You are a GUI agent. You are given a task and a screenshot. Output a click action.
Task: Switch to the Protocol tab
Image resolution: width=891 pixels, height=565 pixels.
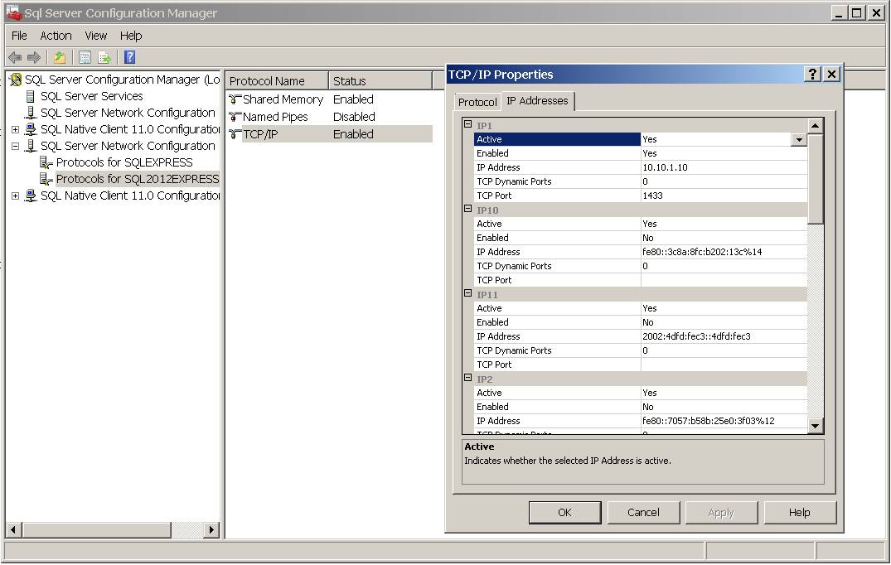tap(477, 102)
